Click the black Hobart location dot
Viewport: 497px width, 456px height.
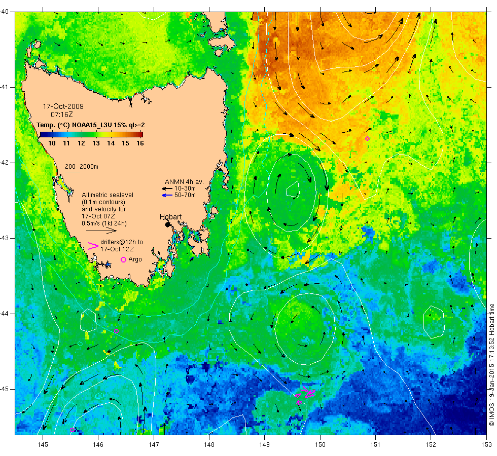point(168,224)
